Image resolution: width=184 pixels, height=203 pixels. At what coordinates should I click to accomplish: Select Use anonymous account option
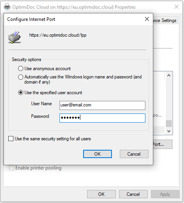[20, 69]
